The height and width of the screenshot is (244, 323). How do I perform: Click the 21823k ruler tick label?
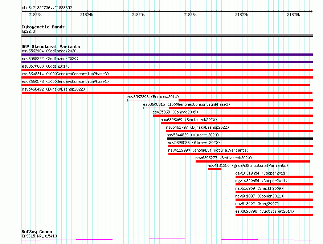(35, 15)
